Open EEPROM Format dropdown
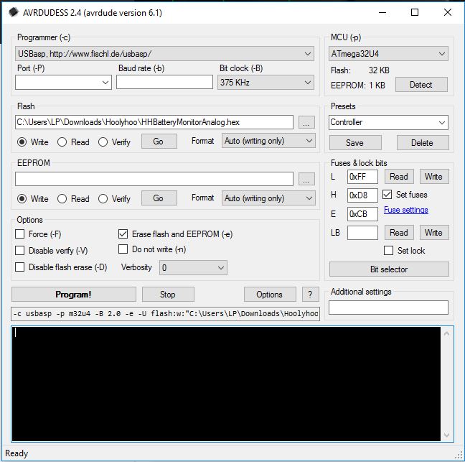 (x=268, y=198)
